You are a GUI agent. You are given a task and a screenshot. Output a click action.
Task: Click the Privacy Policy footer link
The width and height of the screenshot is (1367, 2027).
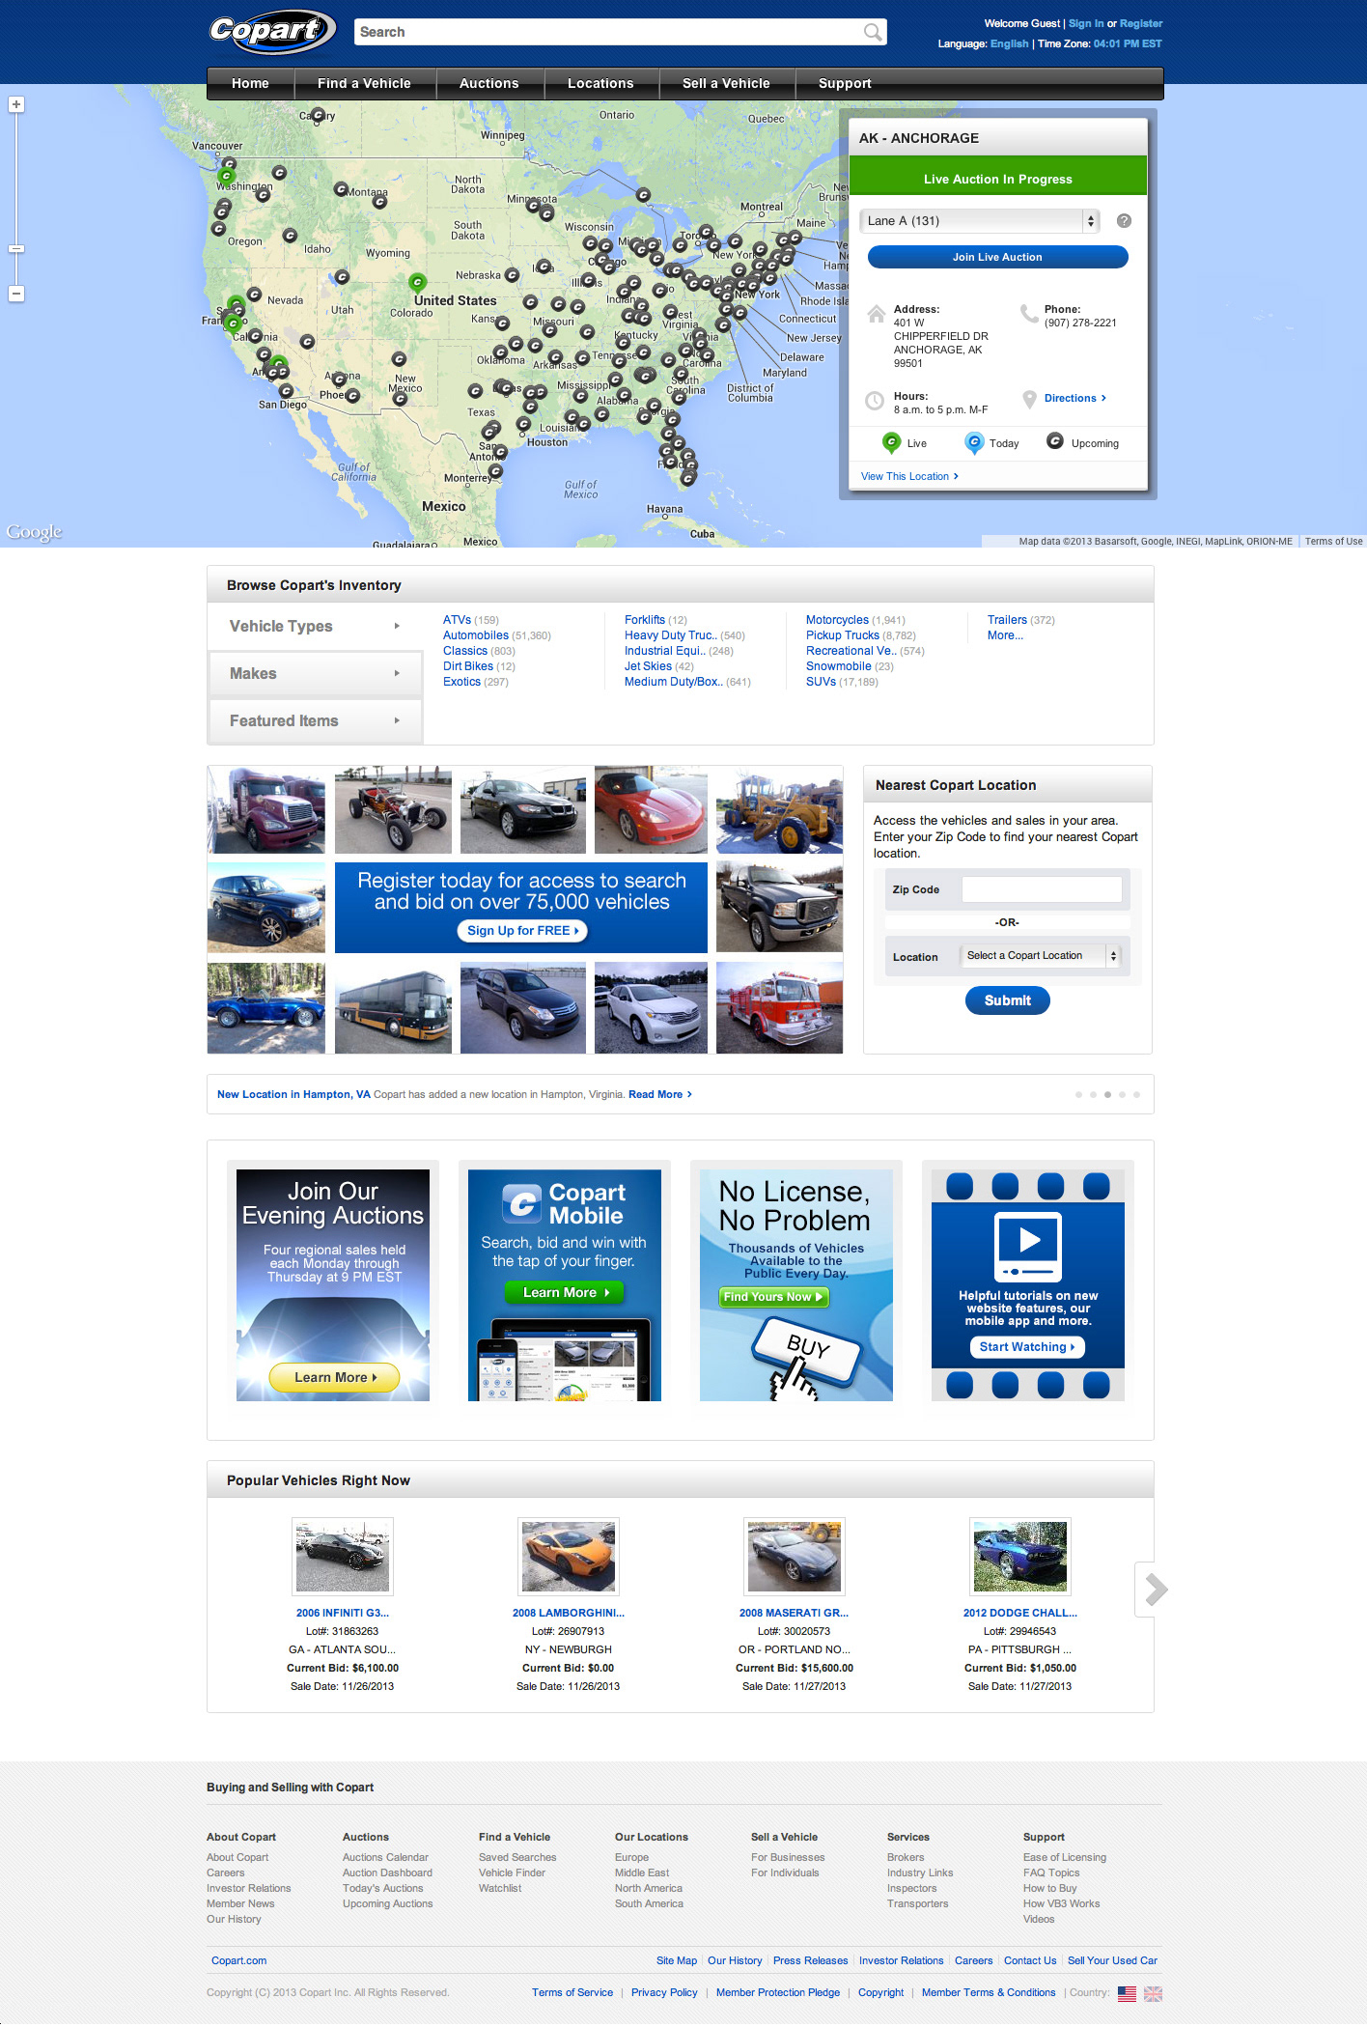664,1993
